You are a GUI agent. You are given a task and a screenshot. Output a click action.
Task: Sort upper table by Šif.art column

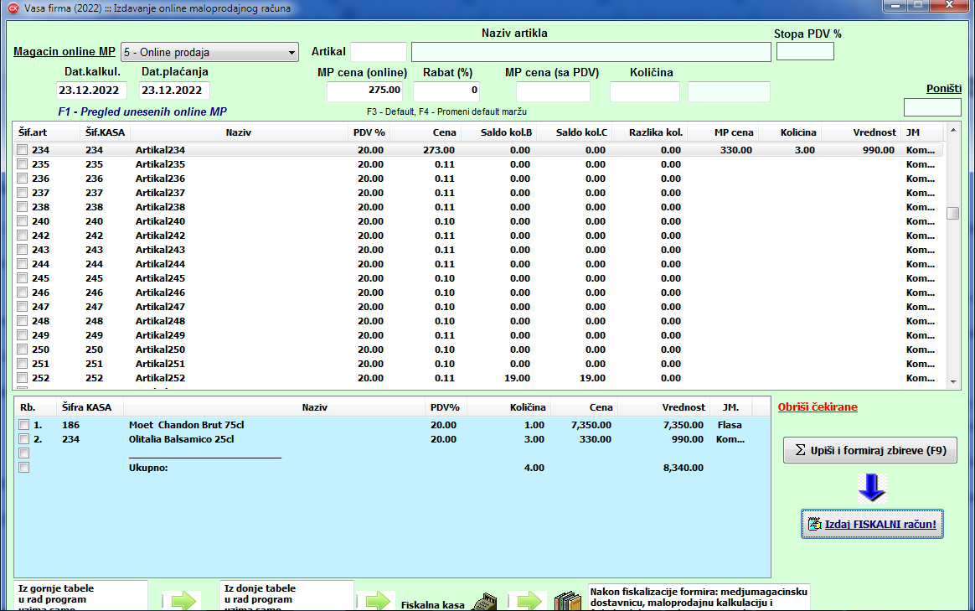[x=46, y=132]
